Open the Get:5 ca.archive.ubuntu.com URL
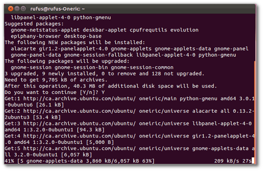This screenshot has height=171, width=263. [79, 148]
